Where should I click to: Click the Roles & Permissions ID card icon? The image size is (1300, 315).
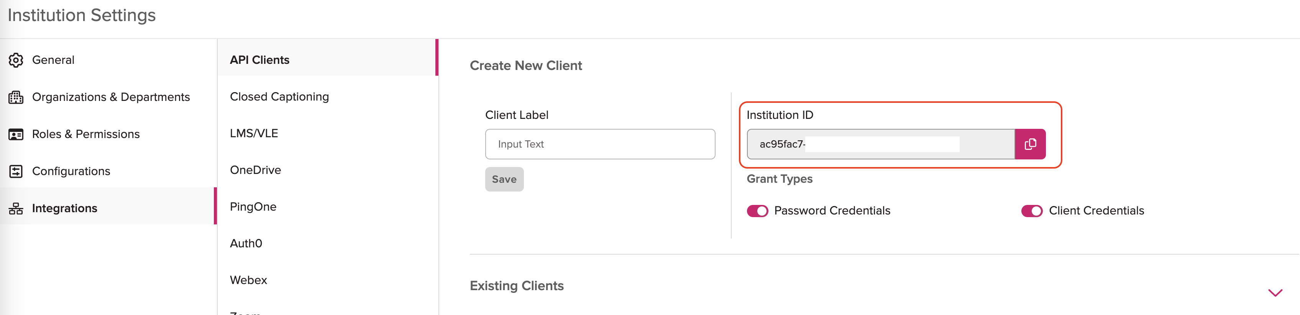[x=16, y=134]
